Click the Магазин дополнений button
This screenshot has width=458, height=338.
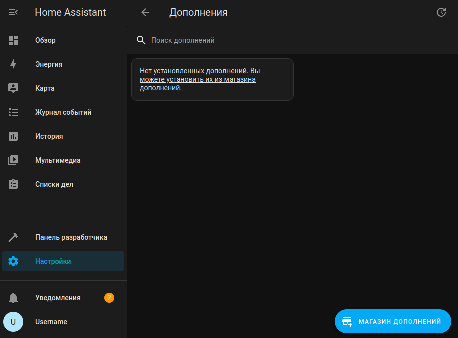pyautogui.click(x=393, y=321)
